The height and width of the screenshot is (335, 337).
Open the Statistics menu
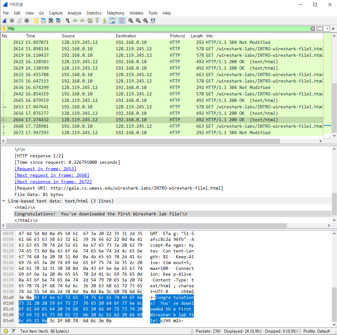[x=94, y=13]
